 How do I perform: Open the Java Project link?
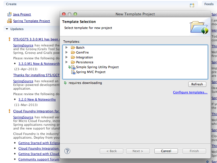[22, 14]
